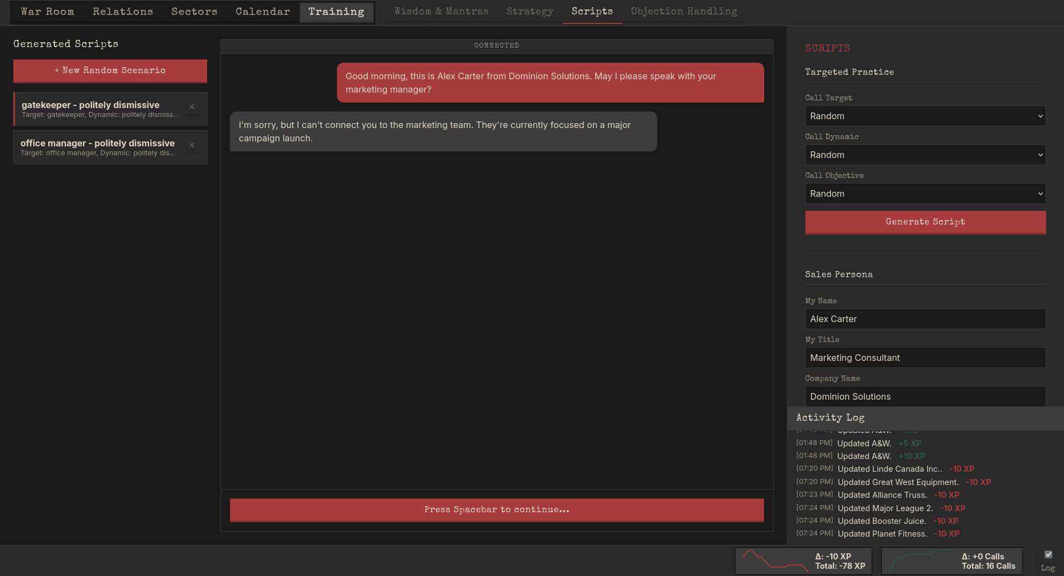The width and height of the screenshot is (1064, 576).
Task: Select the Scripts subtab
Action: (x=592, y=11)
